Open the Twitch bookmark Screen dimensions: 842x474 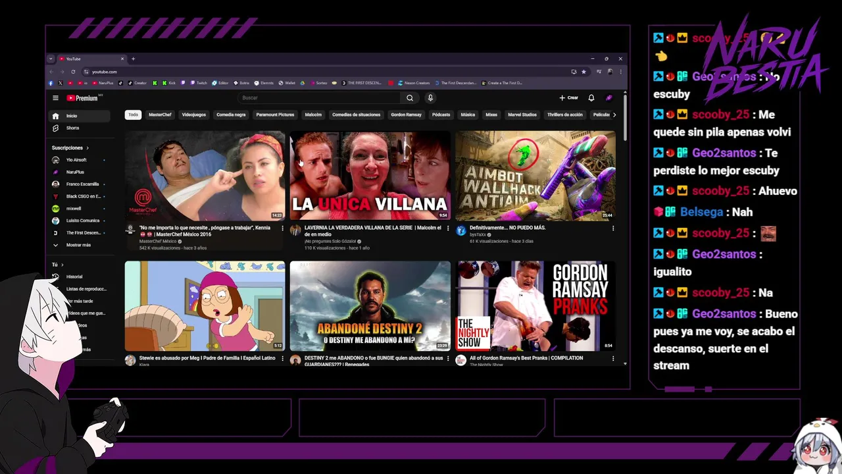coord(199,83)
